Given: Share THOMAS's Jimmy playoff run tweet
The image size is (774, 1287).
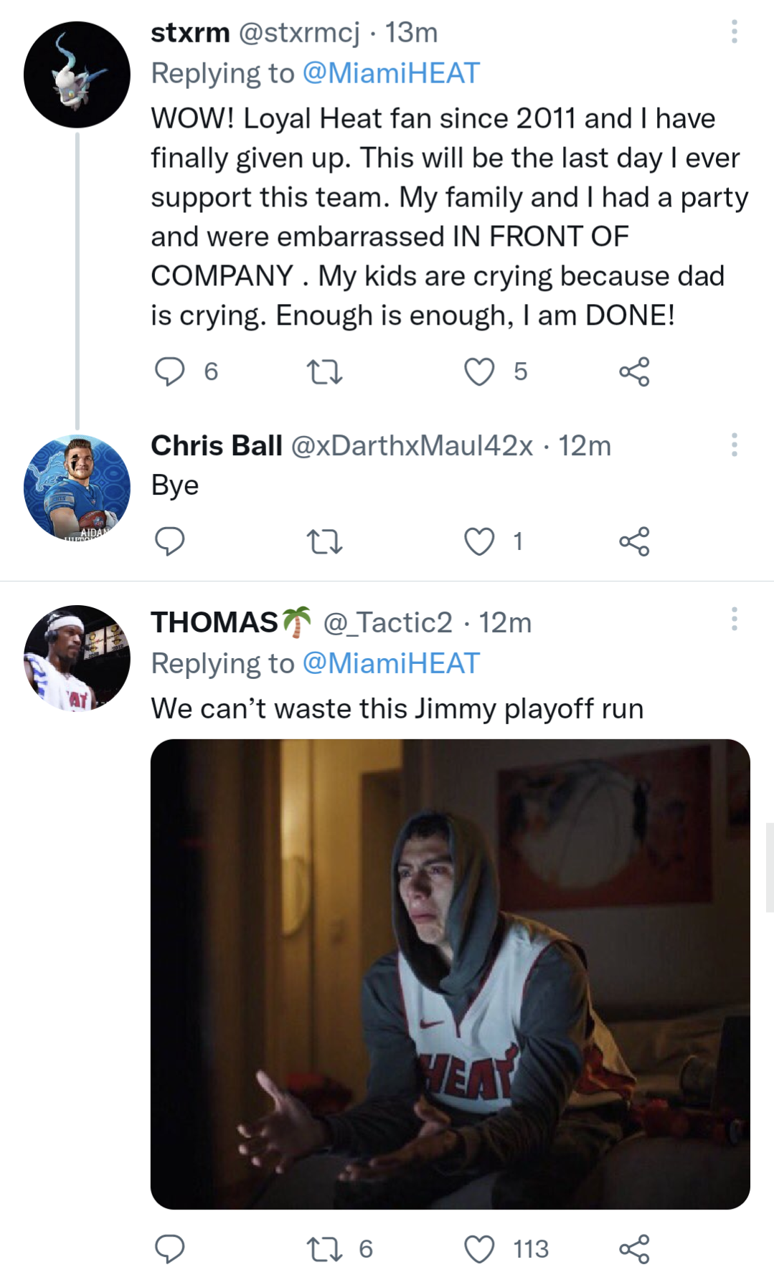Looking at the screenshot, I should tap(634, 1249).
